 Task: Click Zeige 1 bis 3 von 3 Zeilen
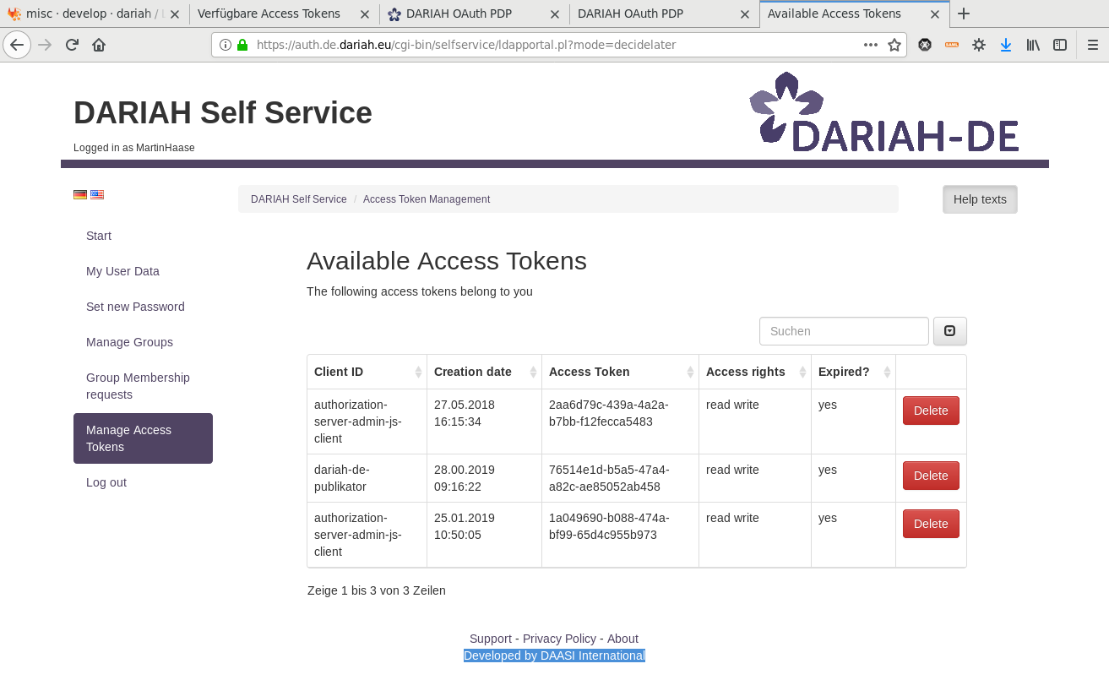point(377,590)
